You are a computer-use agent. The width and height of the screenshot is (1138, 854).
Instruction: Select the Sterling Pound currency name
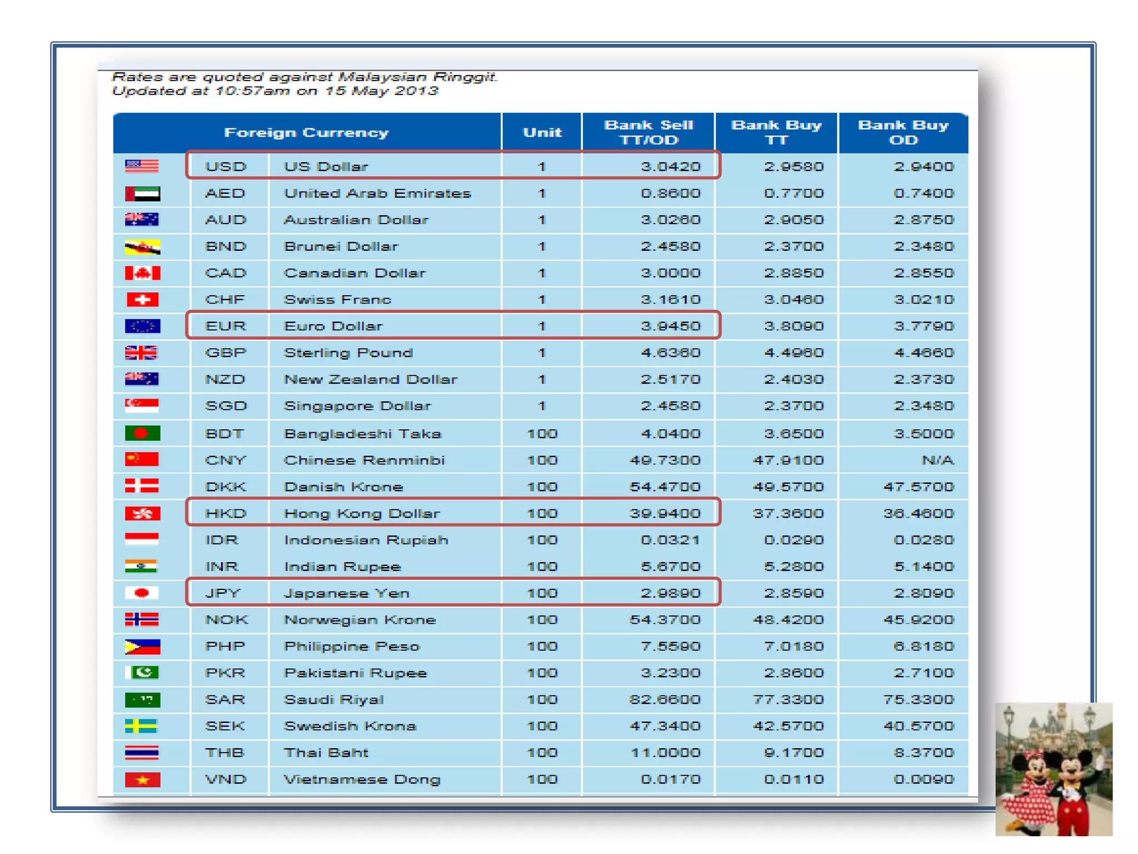[348, 352]
